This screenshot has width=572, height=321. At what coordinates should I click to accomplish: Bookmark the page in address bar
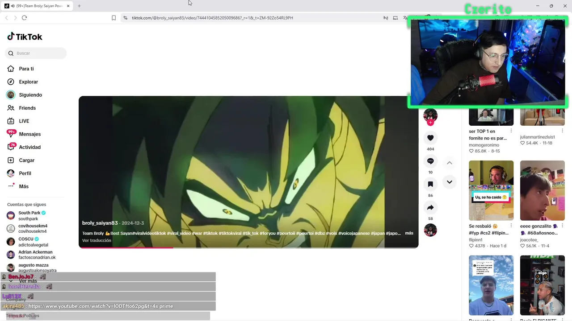[x=114, y=18]
